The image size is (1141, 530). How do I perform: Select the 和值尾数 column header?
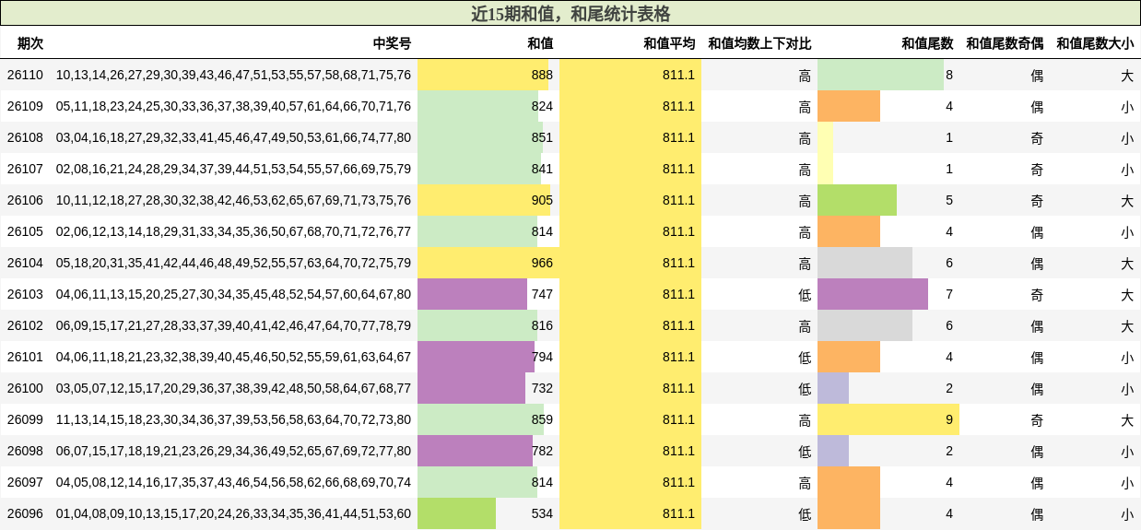point(927,43)
